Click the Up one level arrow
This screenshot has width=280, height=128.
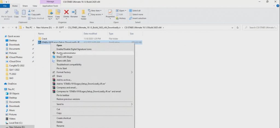tap(16, 28)
